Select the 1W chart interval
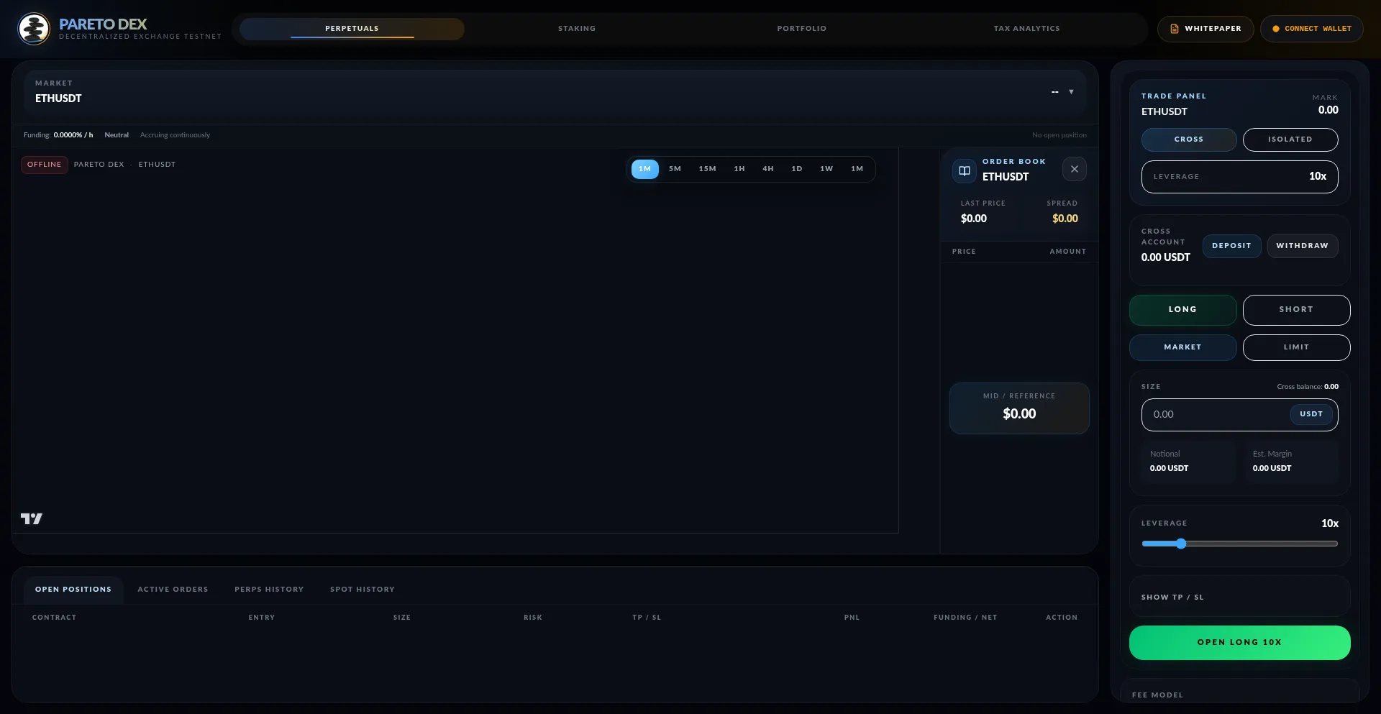This screenshot has width=1381, height=714. point(826,169)
